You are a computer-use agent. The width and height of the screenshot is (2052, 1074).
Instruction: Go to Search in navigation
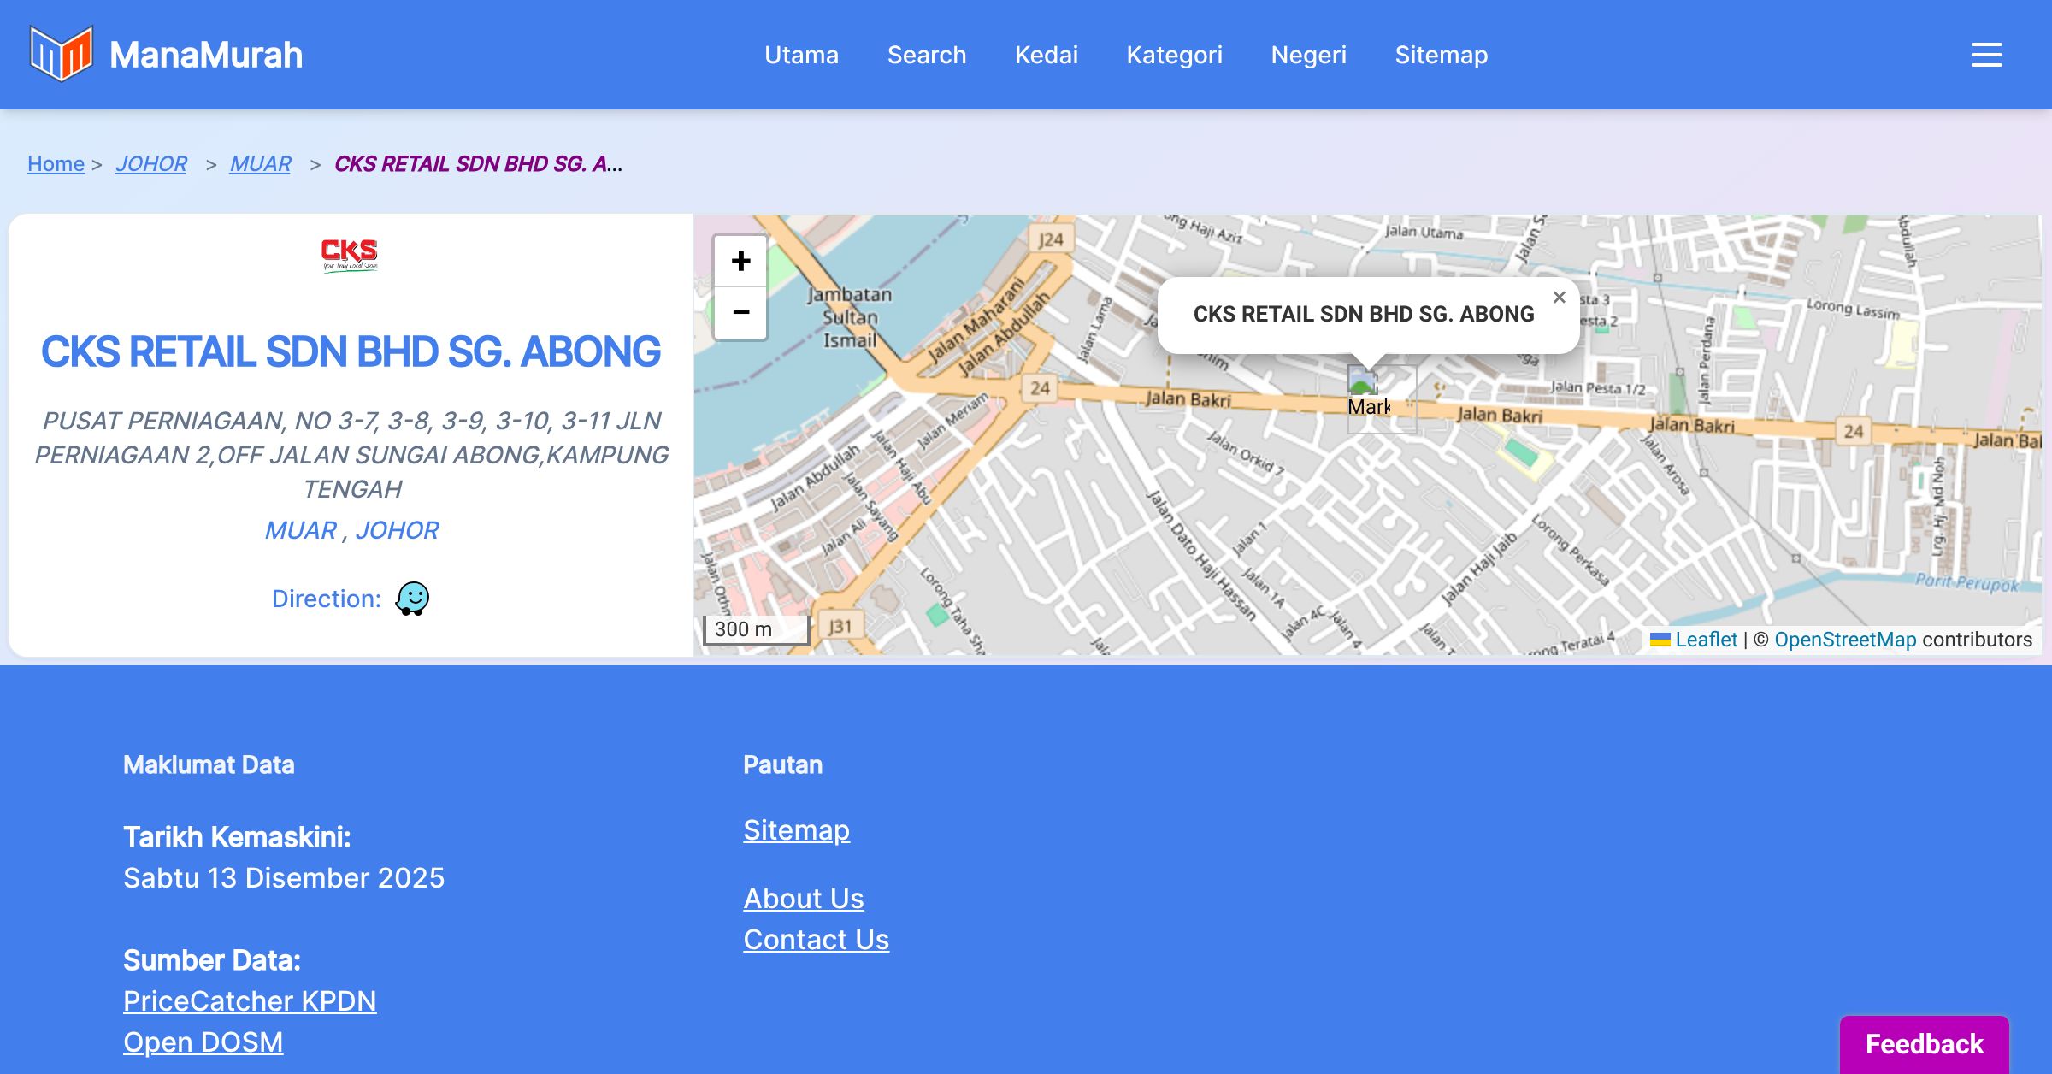pyautogui.click(x=927, y=55)
